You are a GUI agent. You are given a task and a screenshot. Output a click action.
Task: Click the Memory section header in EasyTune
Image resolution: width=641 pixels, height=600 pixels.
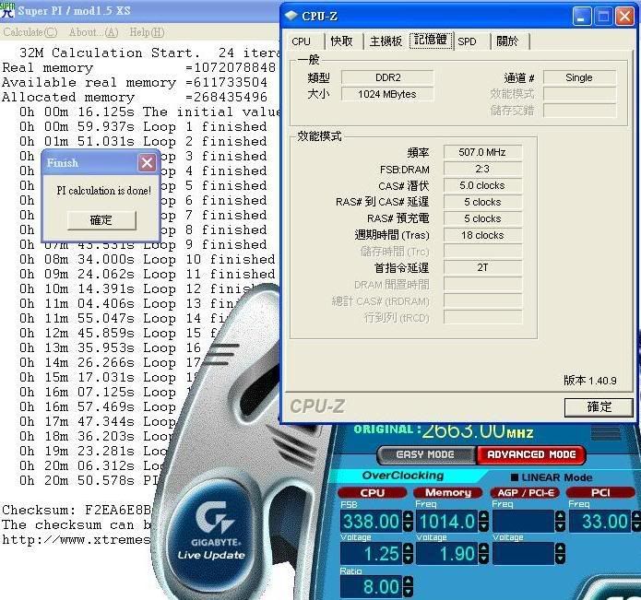pyautogui.click(x=448, y=492)
